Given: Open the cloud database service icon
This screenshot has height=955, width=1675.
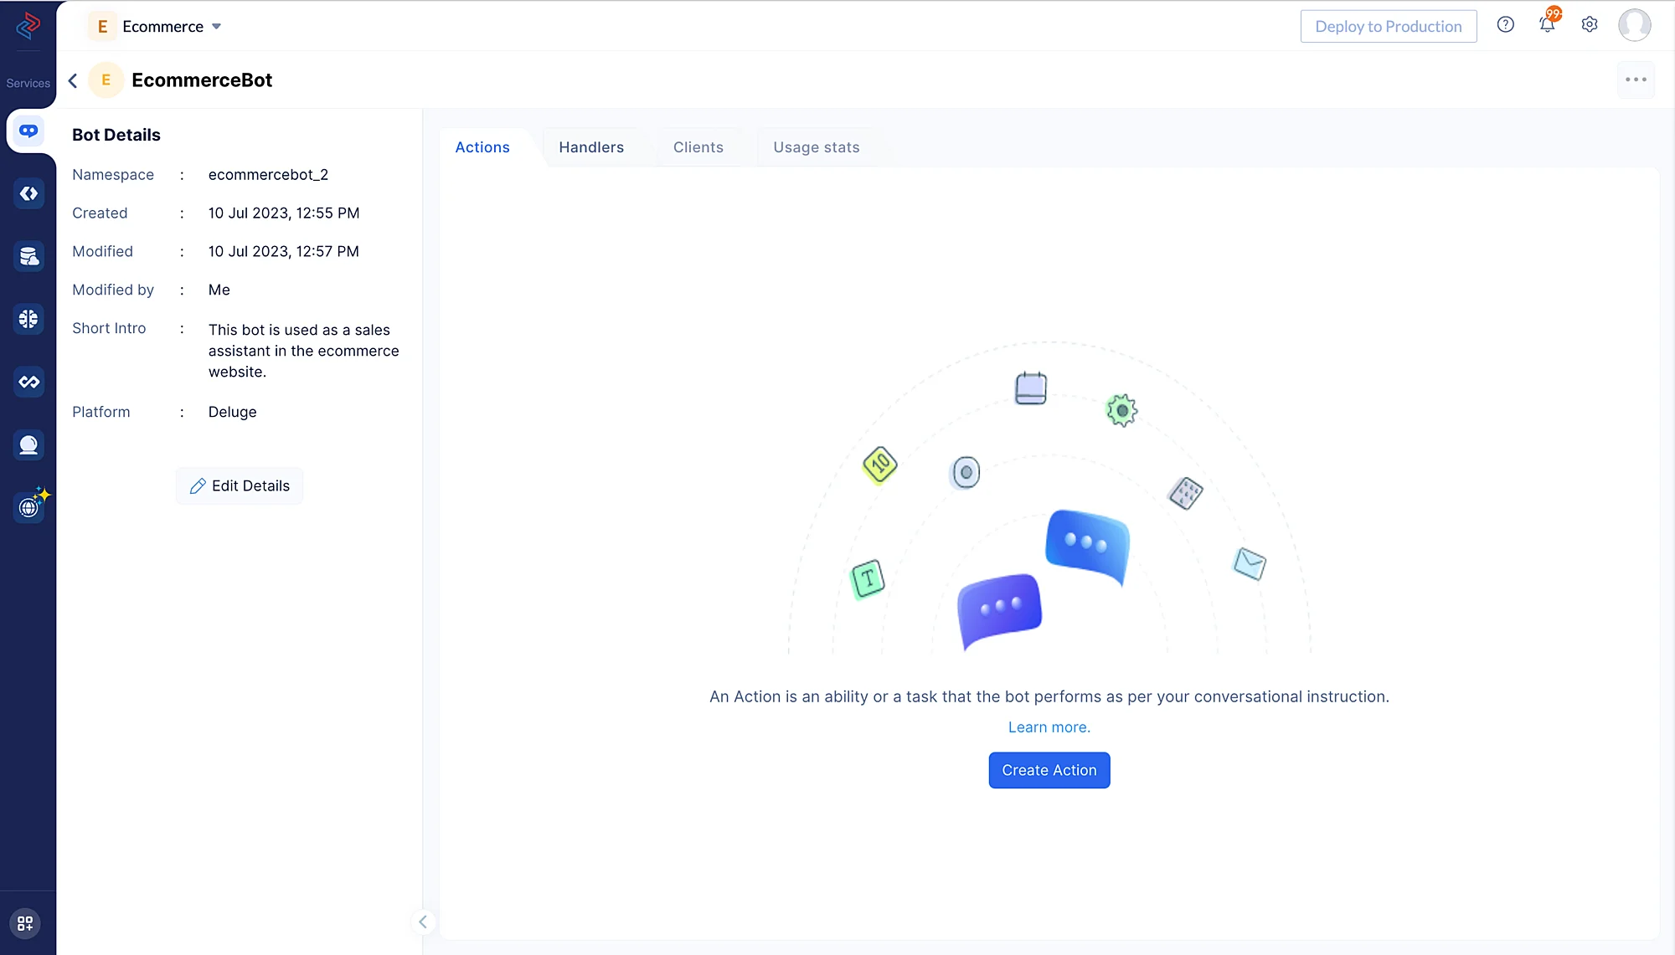Looking at the screenshot, I should pyautogui.click(x=28, y=256).
